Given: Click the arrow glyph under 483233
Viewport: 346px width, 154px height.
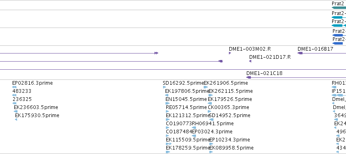Looking at the screenshot, I should [x=14, y=95].
